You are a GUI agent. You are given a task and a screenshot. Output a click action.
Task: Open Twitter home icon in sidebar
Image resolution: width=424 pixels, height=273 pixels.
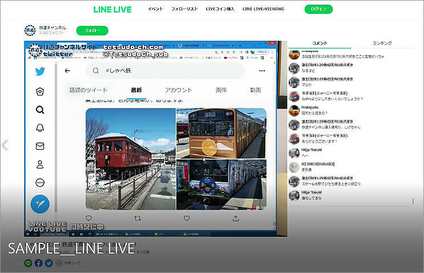(x=40, y=91)
